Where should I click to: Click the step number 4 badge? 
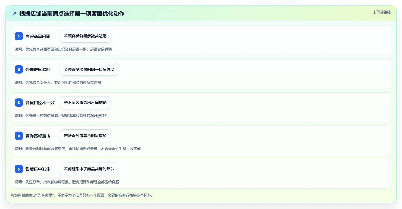click(x=19, y=136)
